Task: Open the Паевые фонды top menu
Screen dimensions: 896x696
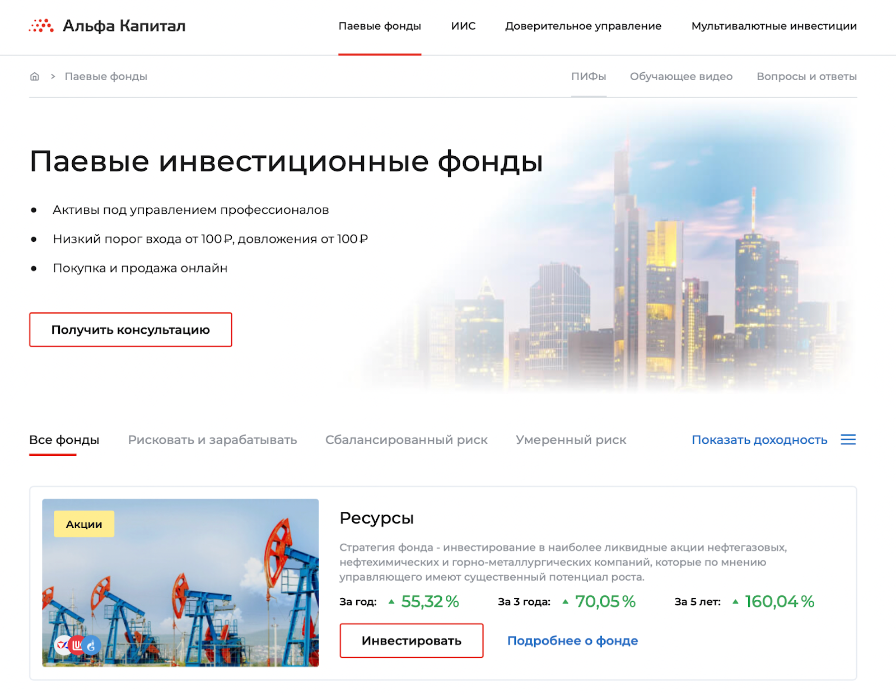Action: pos(380,26)
